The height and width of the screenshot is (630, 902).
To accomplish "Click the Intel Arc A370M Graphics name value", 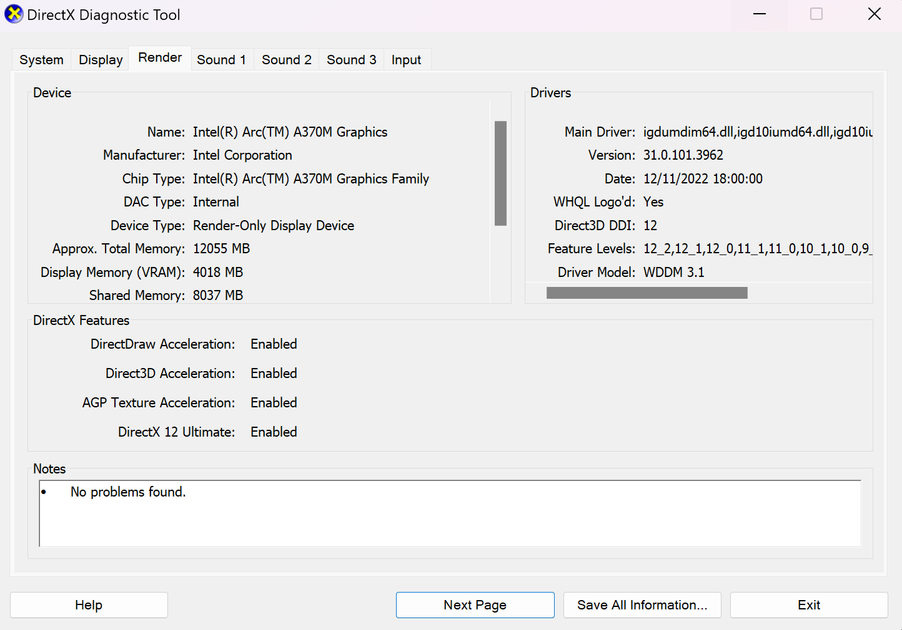I will [x=290, y=132].
